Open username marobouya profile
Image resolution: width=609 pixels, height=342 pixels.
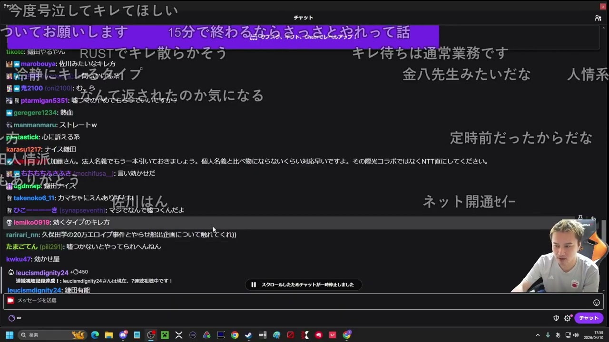38,64
